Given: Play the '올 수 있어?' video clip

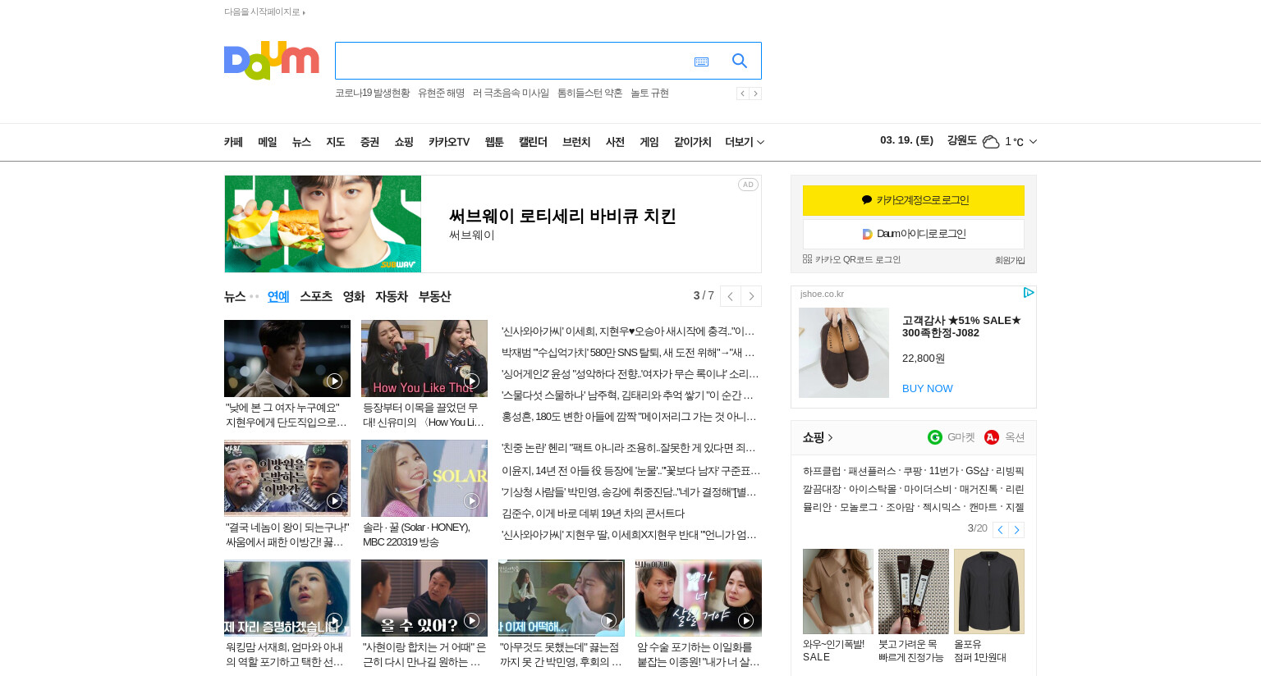Looking at the screenshot, I should coord(424,598).
